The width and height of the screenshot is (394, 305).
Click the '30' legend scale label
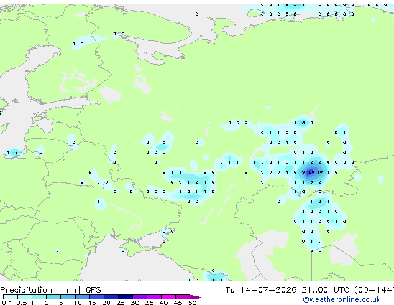[x=135, y=303]
